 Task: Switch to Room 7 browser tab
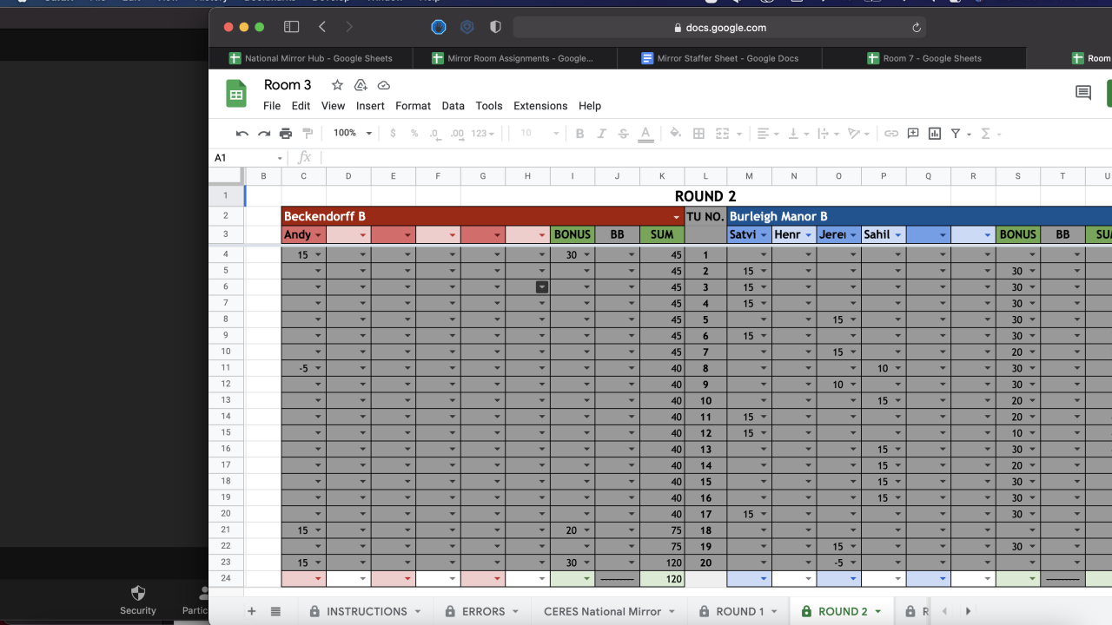pyautogui.click(x=923, y=58)
